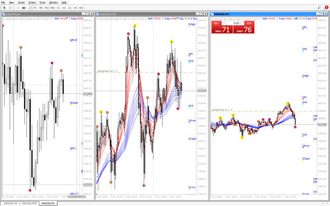Increase lot volume with up arrow
Screen dimensions: 330x206
[x=242, y=23]
